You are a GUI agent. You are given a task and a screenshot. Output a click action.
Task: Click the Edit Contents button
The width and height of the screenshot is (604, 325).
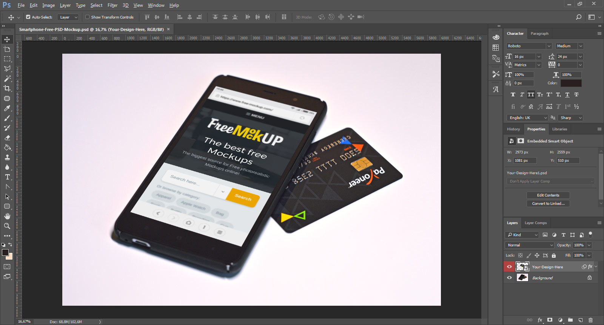pyautogui.click(x=548, y=195)
